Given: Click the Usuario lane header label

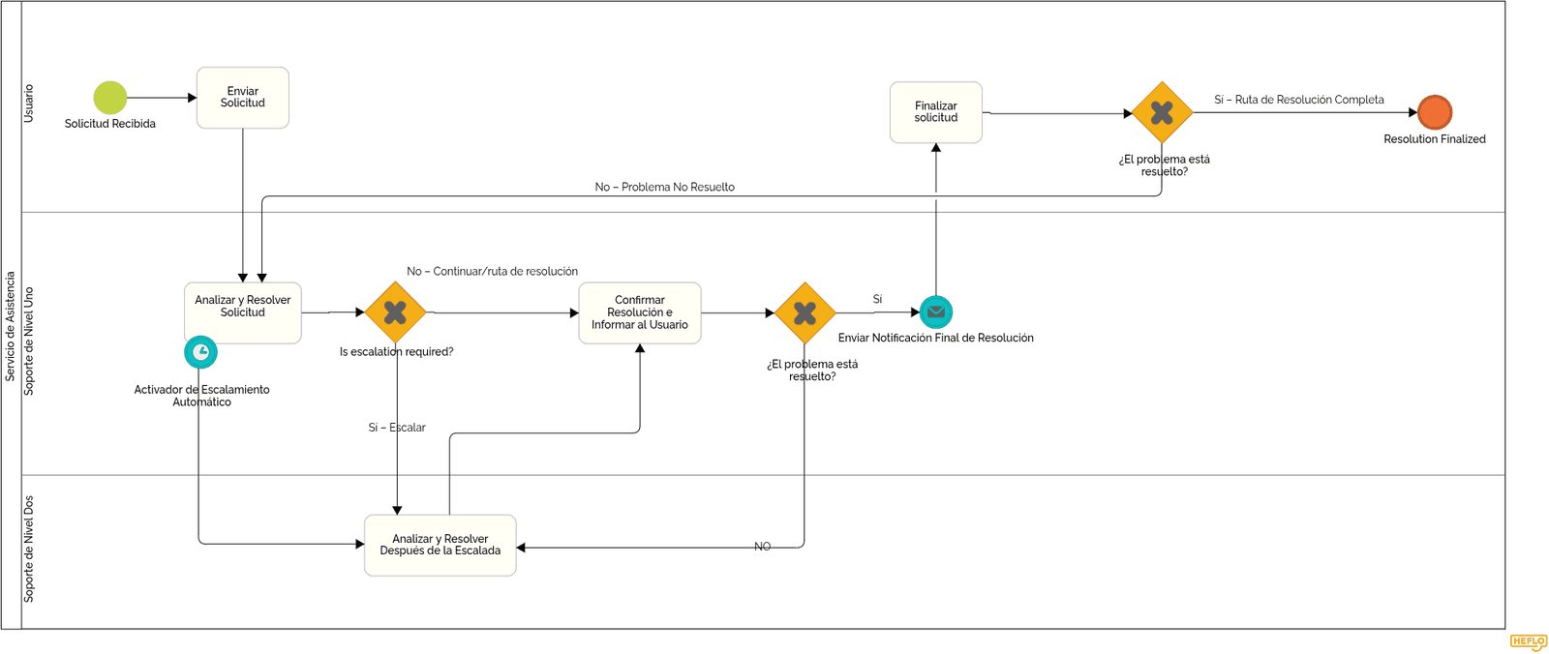Looking at the screenshot, I should point(29,104).
